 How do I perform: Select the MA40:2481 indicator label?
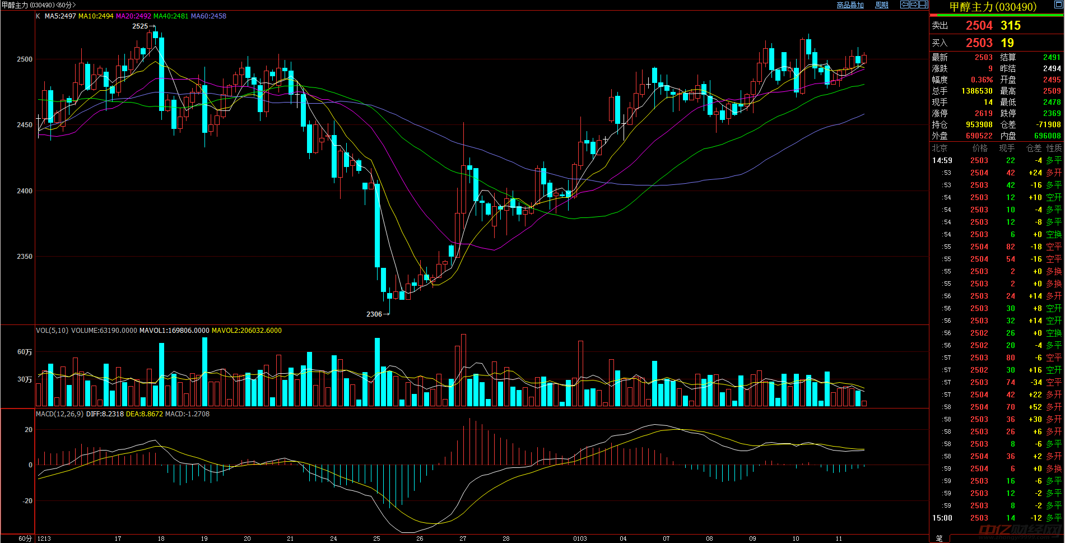[x=171, y=16]
